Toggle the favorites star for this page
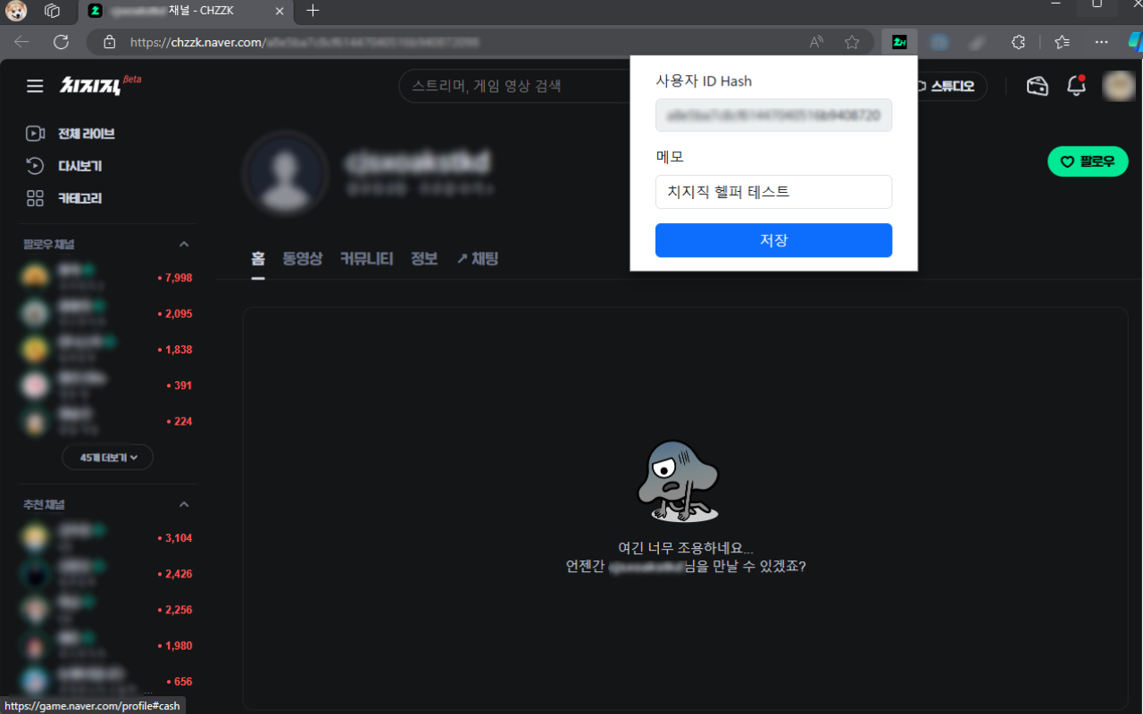This screenshot has height=714, width=1143. point(851,41)
